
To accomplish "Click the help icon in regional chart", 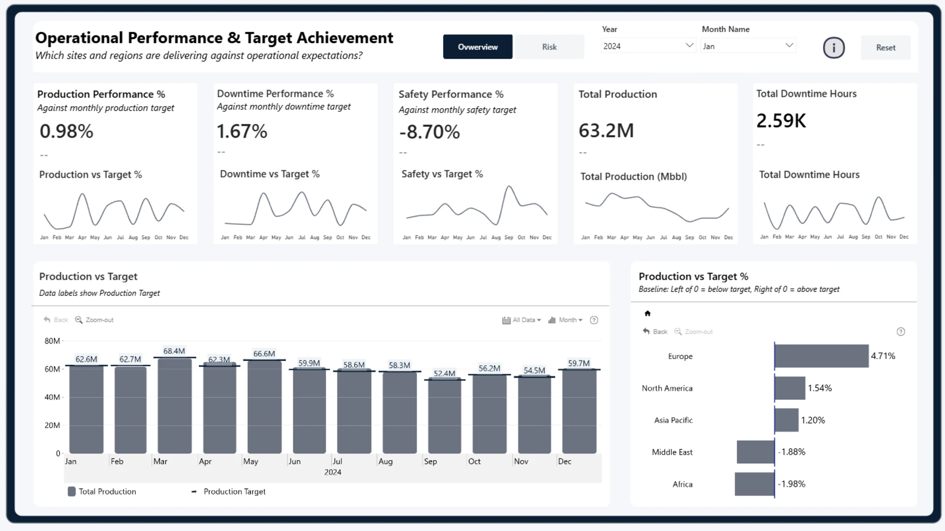I will click(901, 332).
